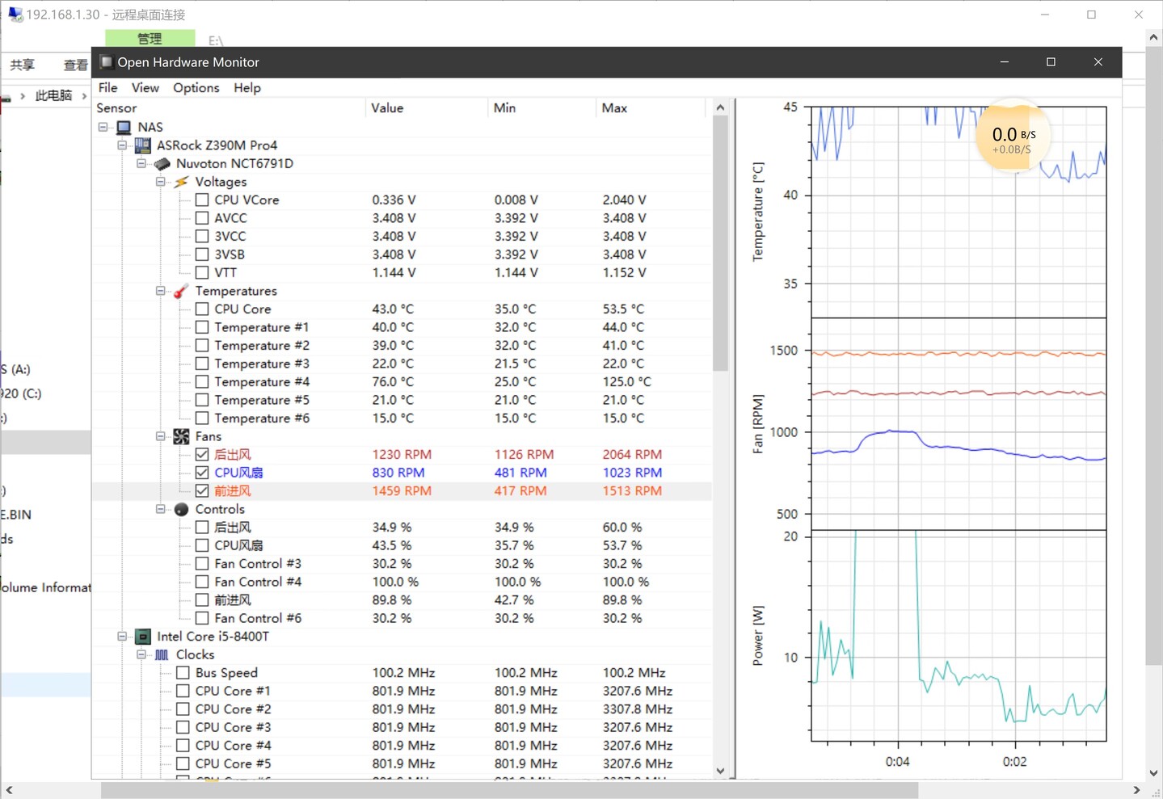Uncheck the CPU风扇 fan checkbox

(202, 473)
